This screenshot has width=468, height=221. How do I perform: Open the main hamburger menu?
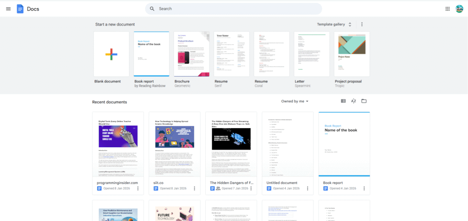click(8, 9)
